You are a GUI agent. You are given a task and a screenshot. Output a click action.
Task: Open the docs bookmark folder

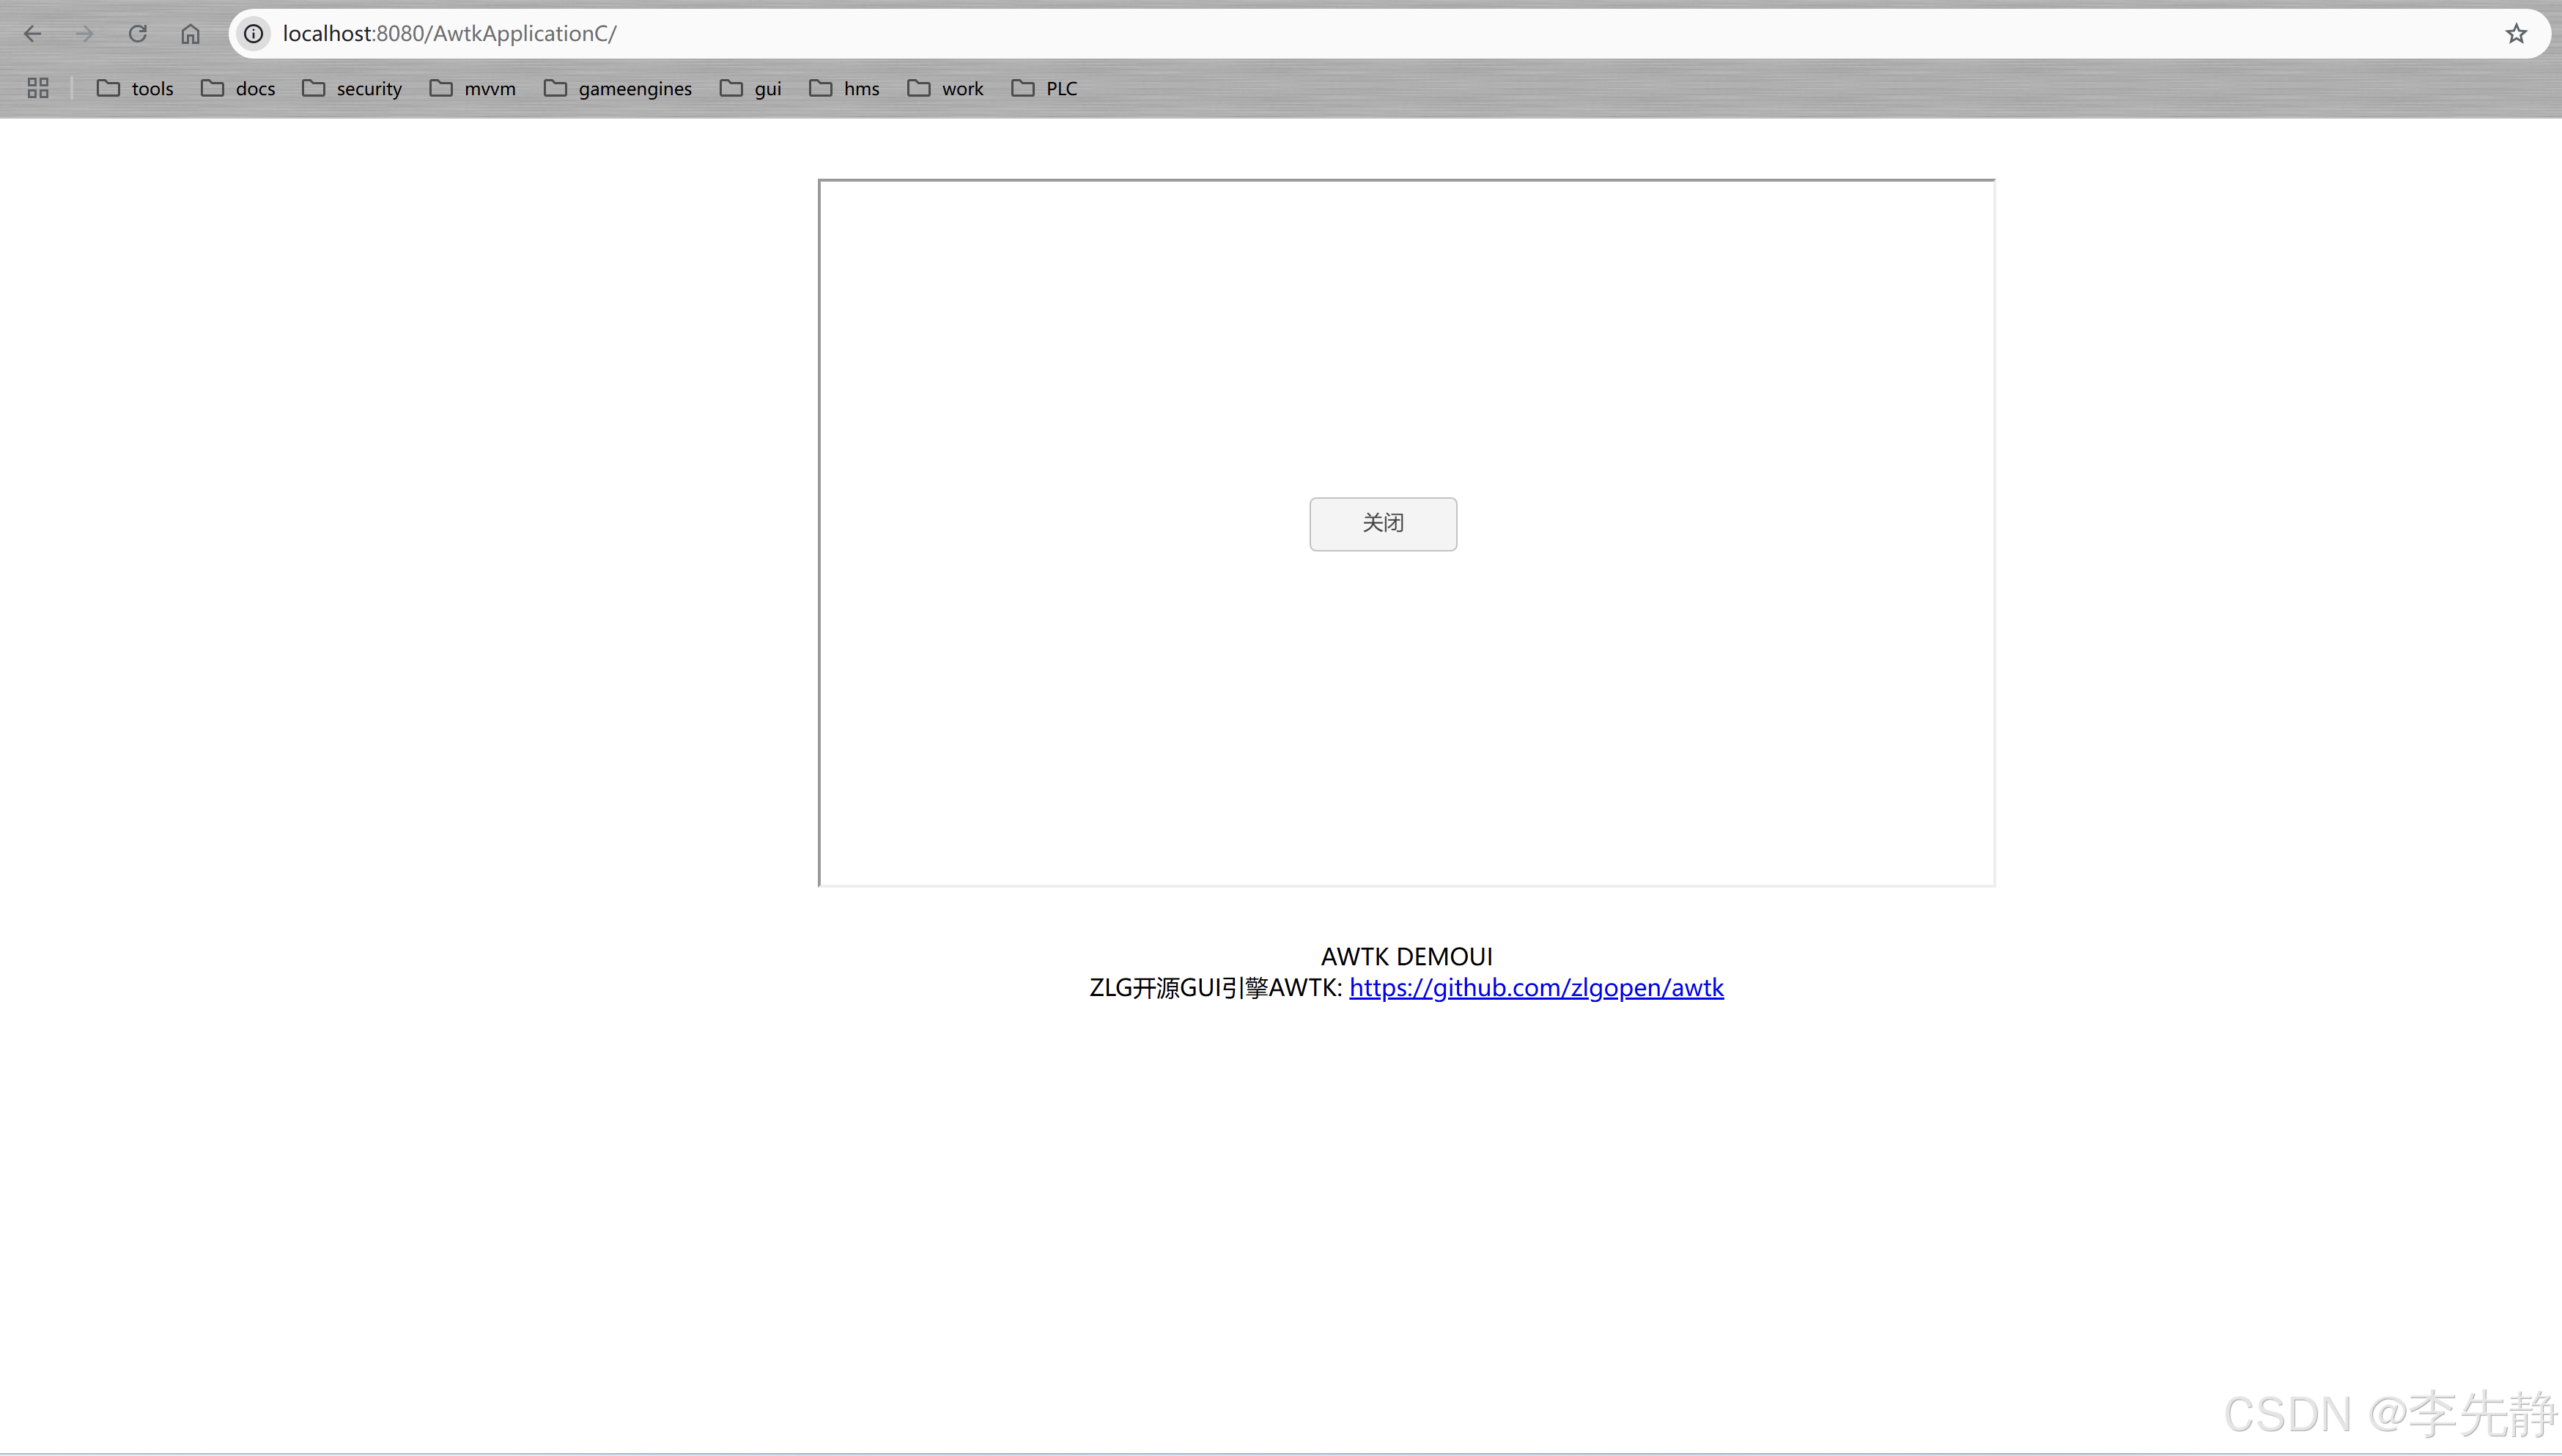(x=238, y=88)
